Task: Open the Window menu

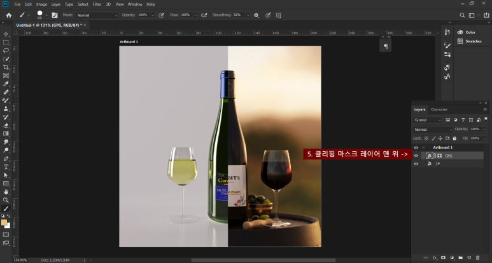Action: [x=135, y=4]
